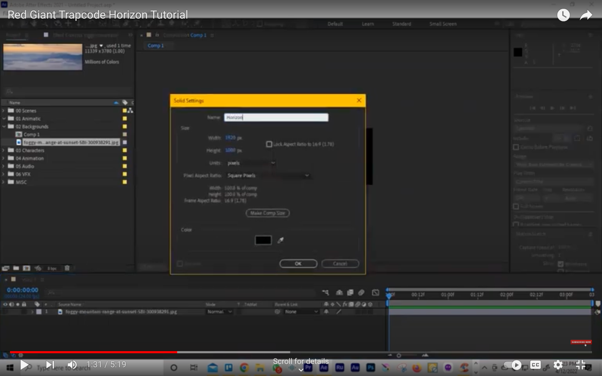The height and width of the screenshot is (376, 602).
Task: Open the Units pixels dropdown
Action: pyautogui.click(x=251, y=163)
